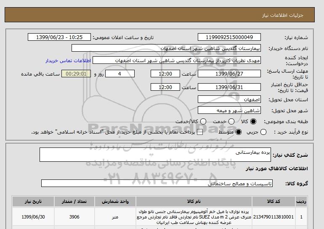
Task: Select the کالا/خدمت radio option
Action: [203, 121]
